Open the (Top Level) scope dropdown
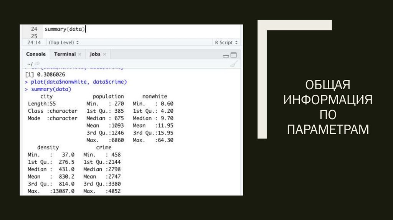This screenshot has height=220, width=393. [x=64, y=43]
